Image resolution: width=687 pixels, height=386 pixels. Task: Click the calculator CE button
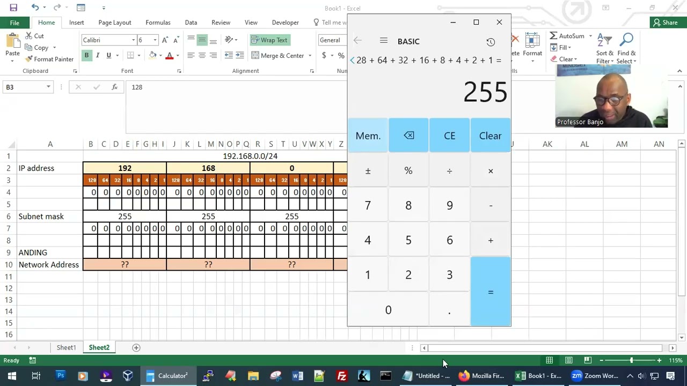point(450,136)
